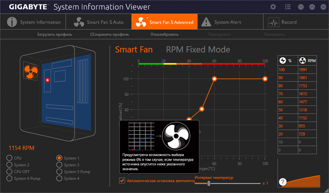
Task: Select the Smart Fan mode heading
Action: coord(134,49)
